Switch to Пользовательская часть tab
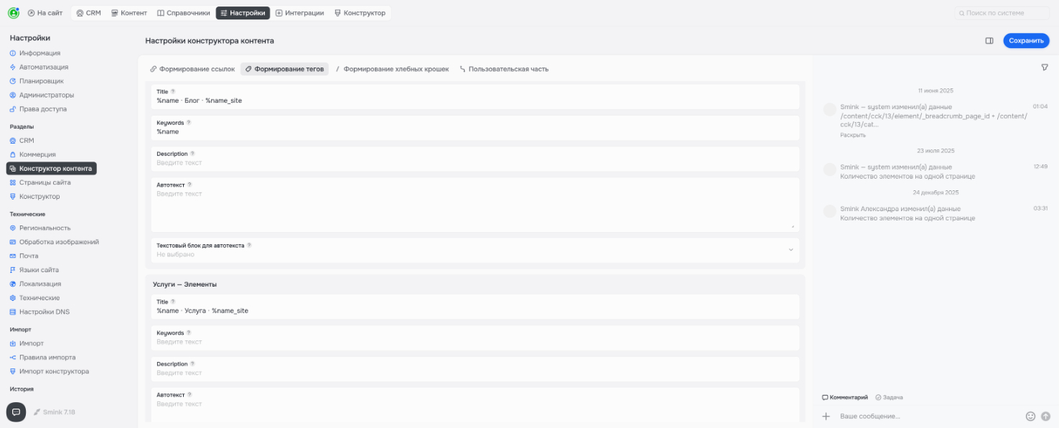 coord(504,69)
